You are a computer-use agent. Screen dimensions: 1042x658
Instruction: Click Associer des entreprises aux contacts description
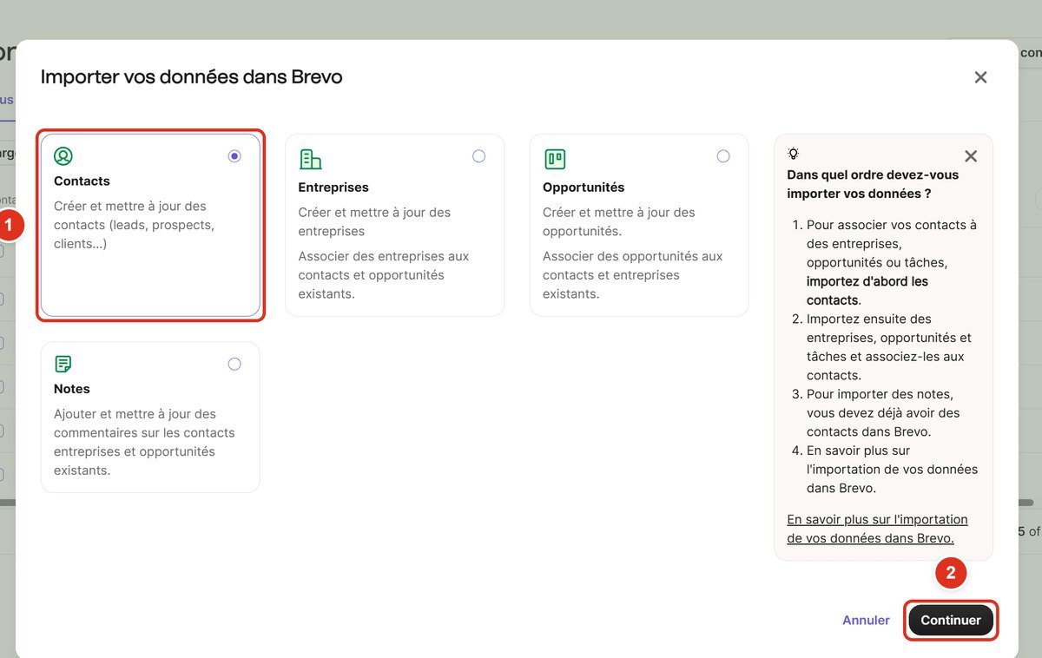pyautogui.click(x=384, y=275)
